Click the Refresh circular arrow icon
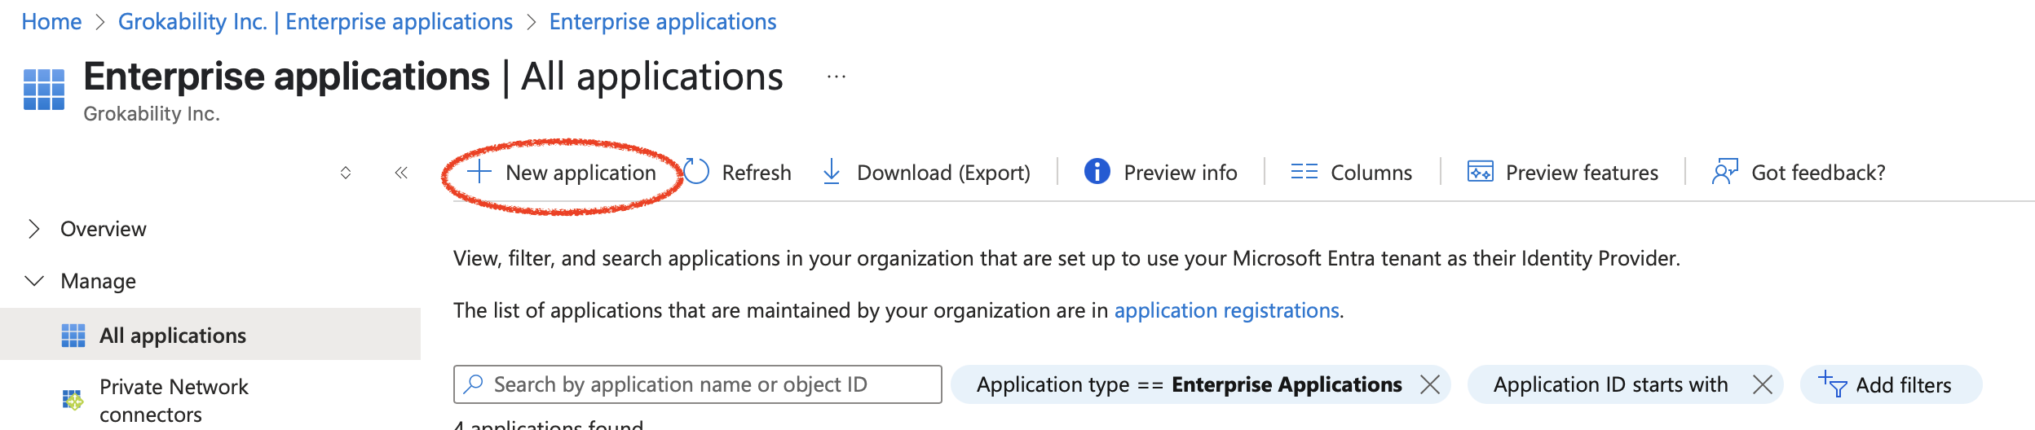The image size is (2035, 430). pos(695,172)
